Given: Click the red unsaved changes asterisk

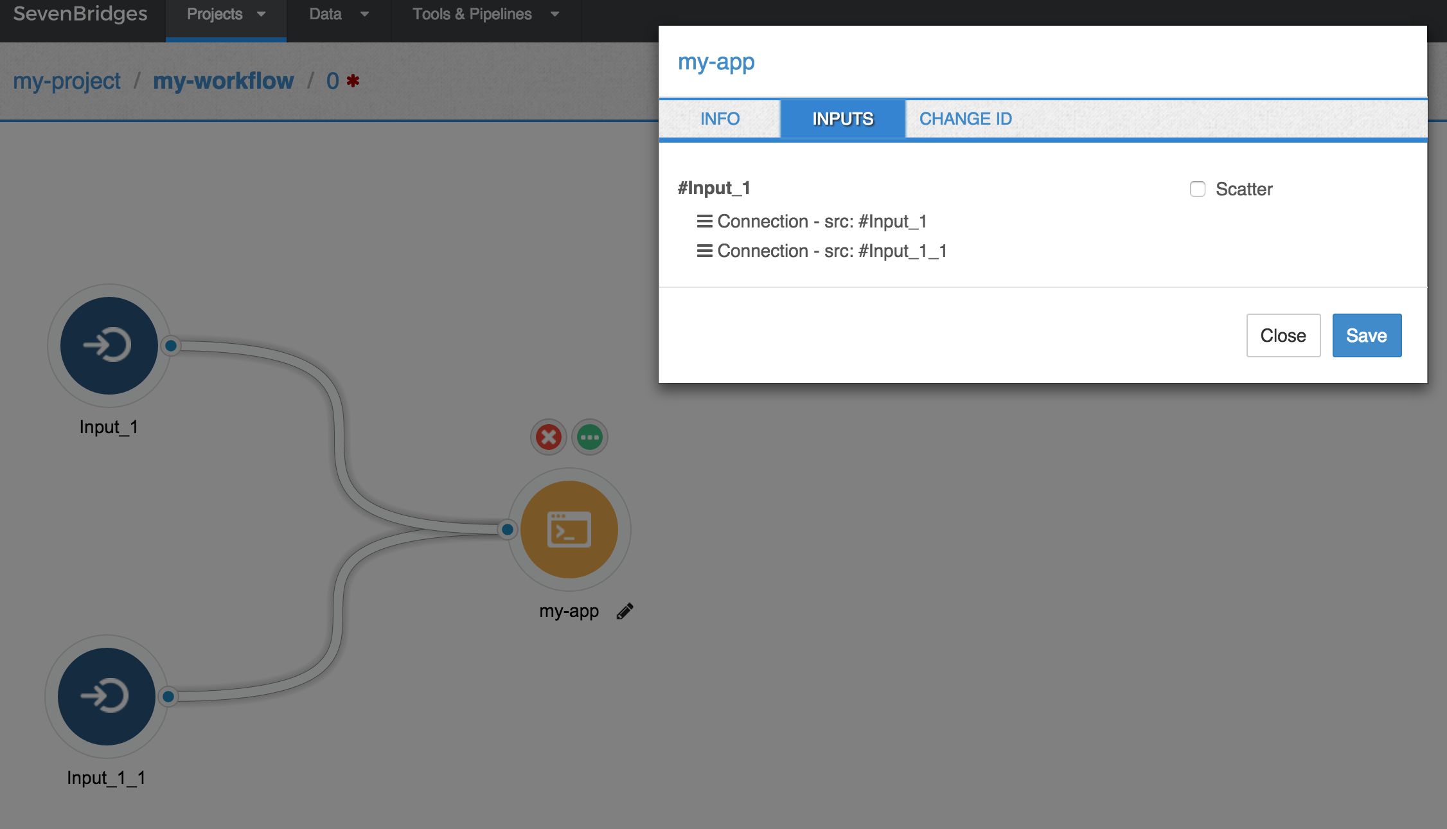Looking at the screenshot, I should click(x=353, y=81).
